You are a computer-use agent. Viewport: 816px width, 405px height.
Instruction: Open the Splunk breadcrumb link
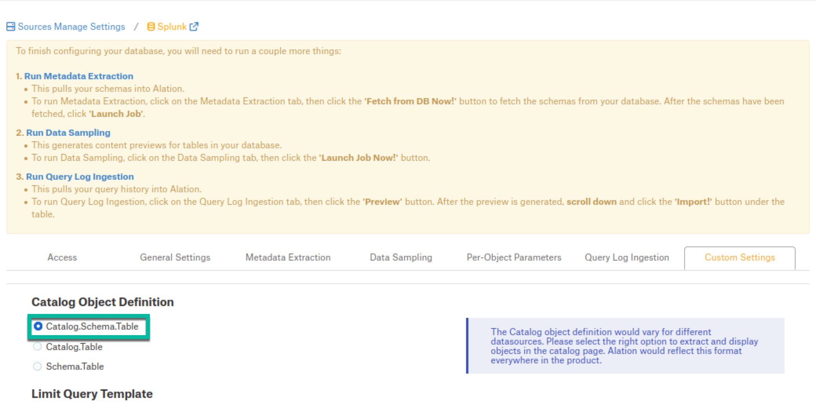click(172, 27)
